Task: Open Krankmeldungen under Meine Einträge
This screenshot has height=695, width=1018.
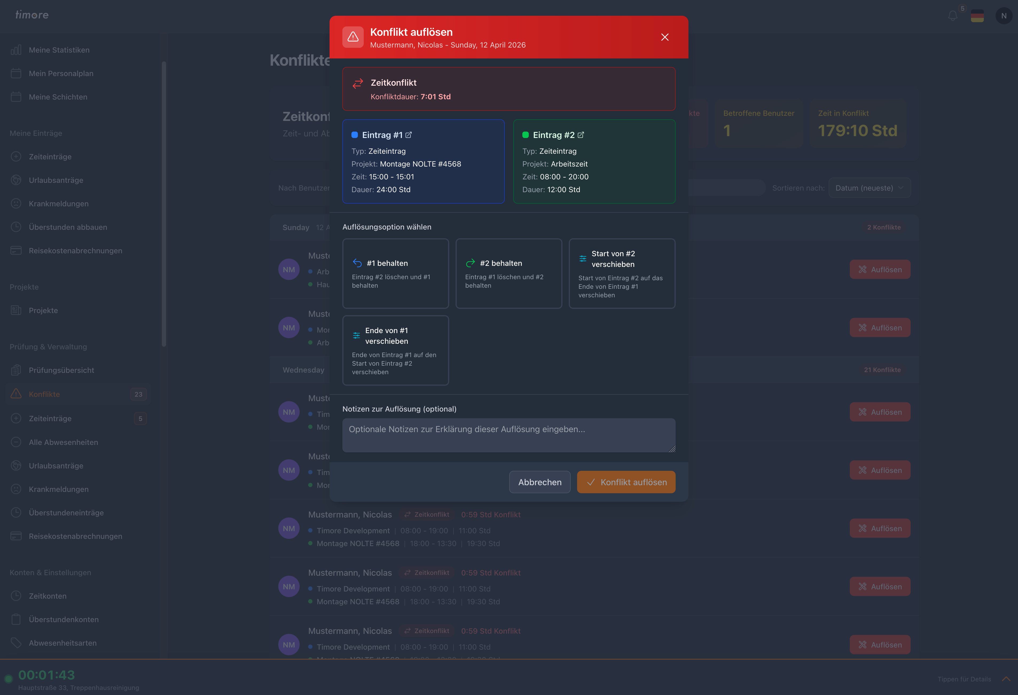Action: click(x=59, y=204)
